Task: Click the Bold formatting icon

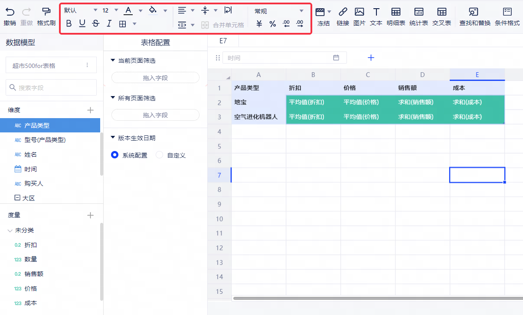Action: [x=69, y=24]
